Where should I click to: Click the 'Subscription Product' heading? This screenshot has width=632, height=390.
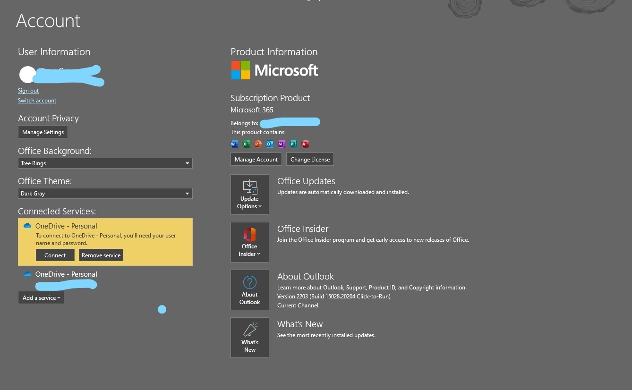click(x=270, y=98)
